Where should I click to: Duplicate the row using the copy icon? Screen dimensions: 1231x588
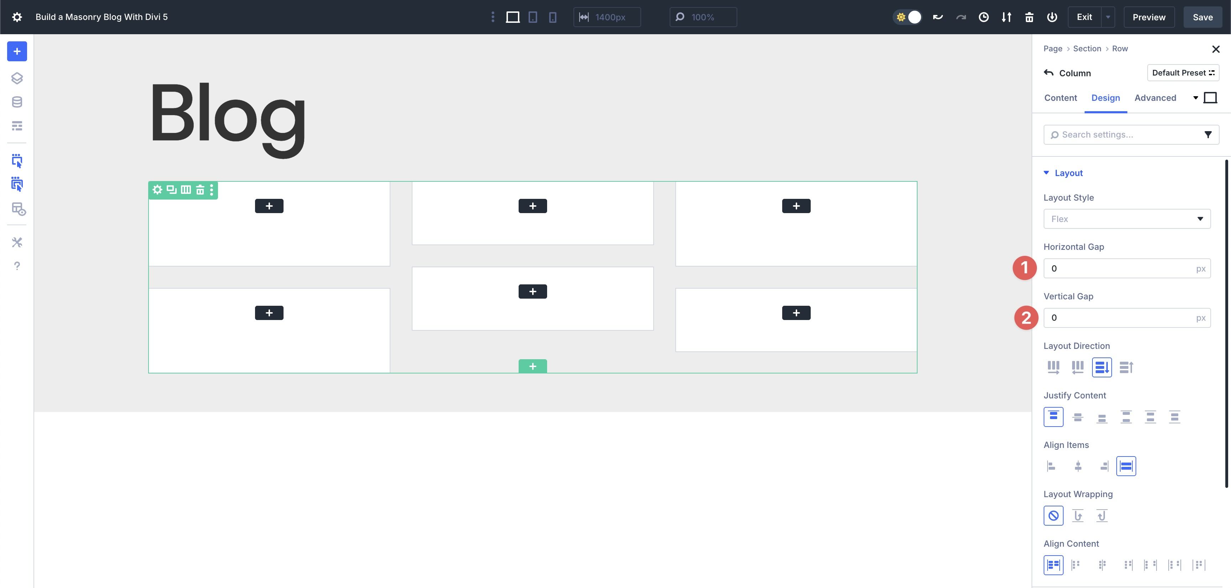tap(171, 190)
